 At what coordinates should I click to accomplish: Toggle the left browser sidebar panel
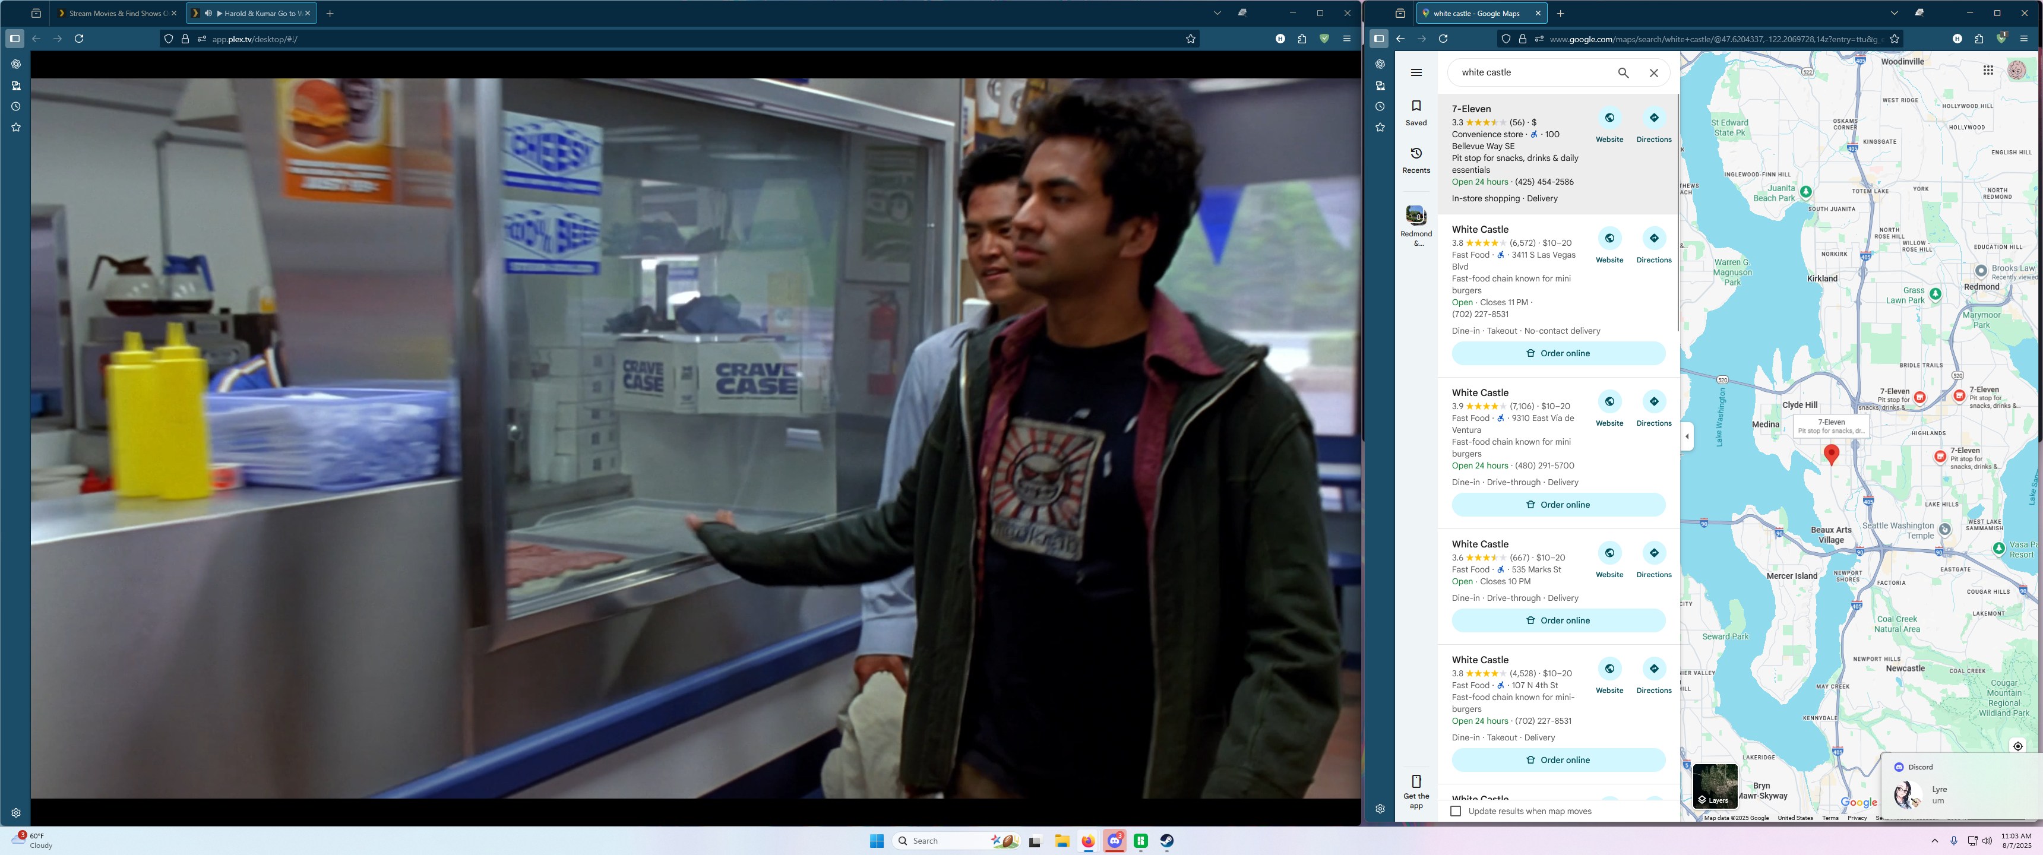click(x=14, y=38)
